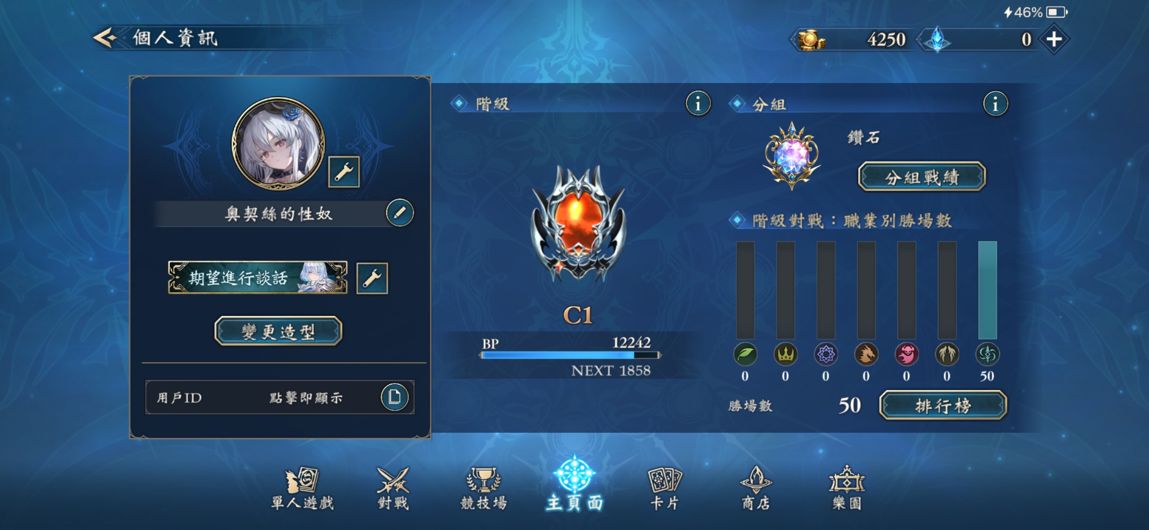Edit player name with pencil icon
The width and height of the screenshot is (1149, 530).
click(400, 213)
